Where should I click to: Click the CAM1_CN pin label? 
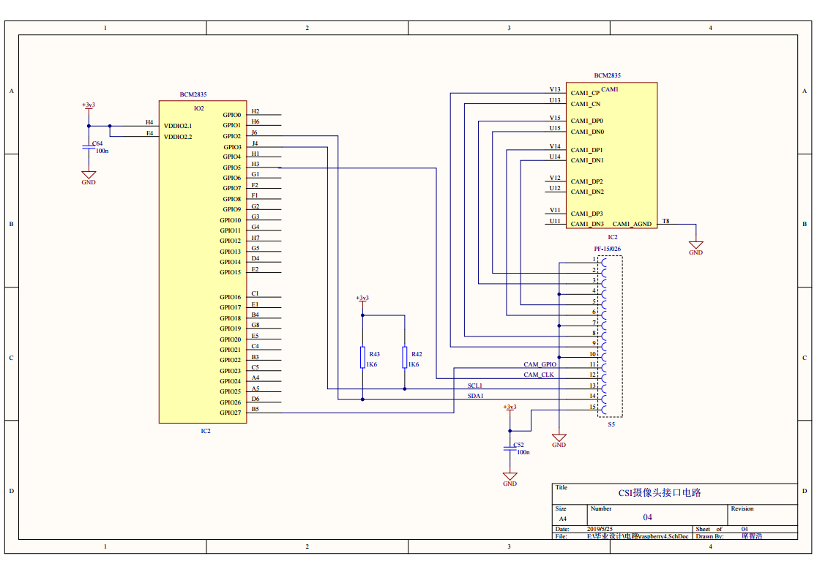(586, 104)
